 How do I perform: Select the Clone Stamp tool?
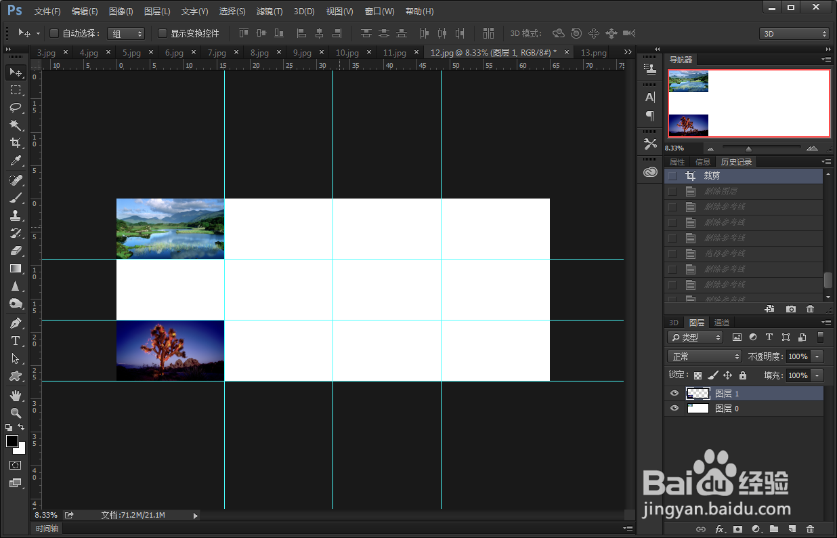point(16,215)
